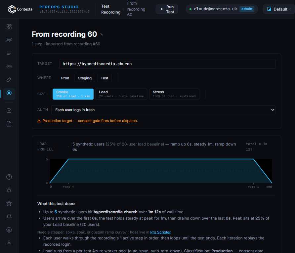Click the admin role badge
This screenshot has width=295, height=253.
[247, 9]
